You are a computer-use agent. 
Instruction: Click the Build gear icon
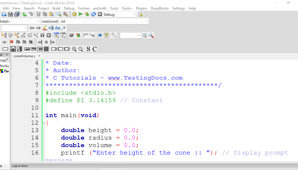click(x=74, y=14)
